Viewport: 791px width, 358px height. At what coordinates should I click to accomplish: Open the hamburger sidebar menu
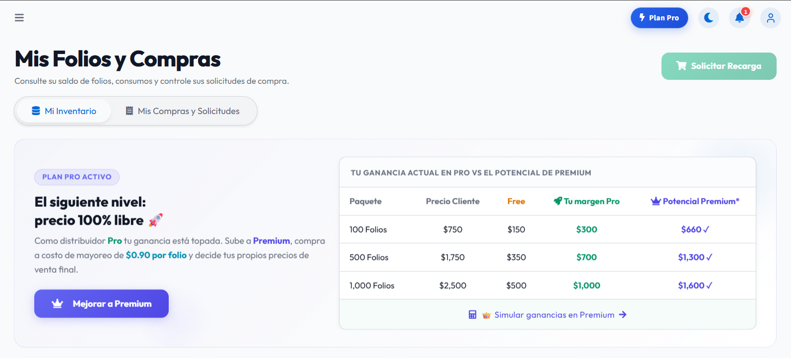[x=19, y=18]
